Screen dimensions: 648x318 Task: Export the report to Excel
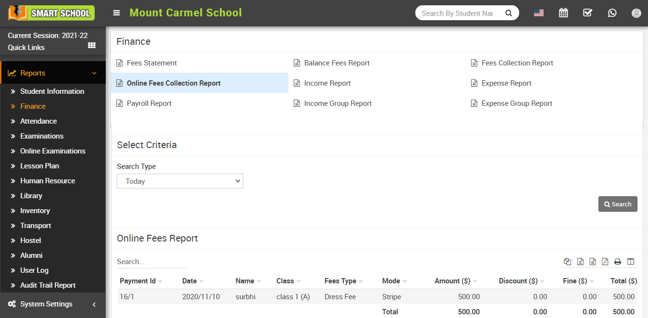580,261
